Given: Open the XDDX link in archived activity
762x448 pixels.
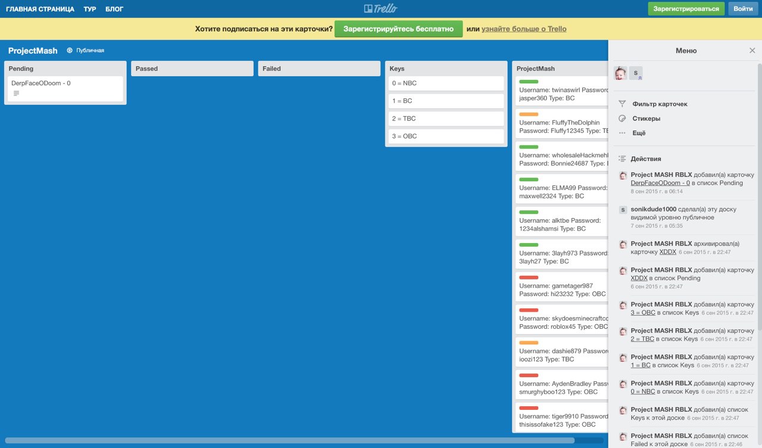Looking at the screenshot, I should 668,252.
